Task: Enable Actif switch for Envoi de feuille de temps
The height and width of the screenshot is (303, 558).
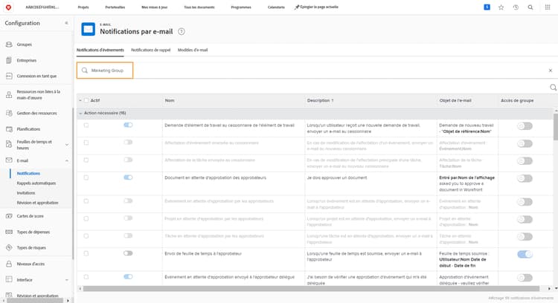Action: click(128, 253)
